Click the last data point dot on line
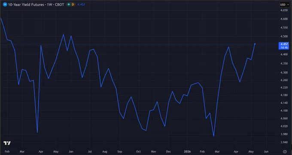The width and height of the screenshot is (292, 155). point(255,44)
